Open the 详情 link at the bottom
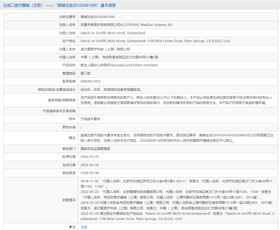Image resolution: width=280 pixels, height=230 pixels. point(84,227)
